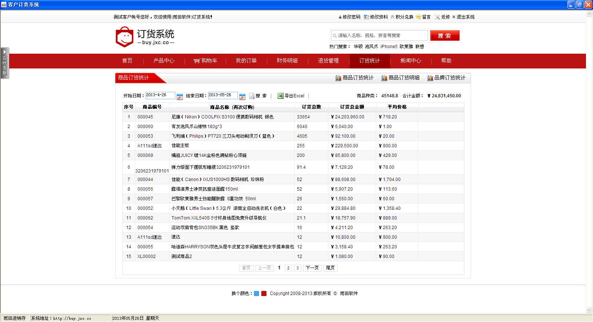Open 新闻中心 in the navigation bar
Image resolution: width=593 pixels, height=322 pixels.
tap(411, 61)
